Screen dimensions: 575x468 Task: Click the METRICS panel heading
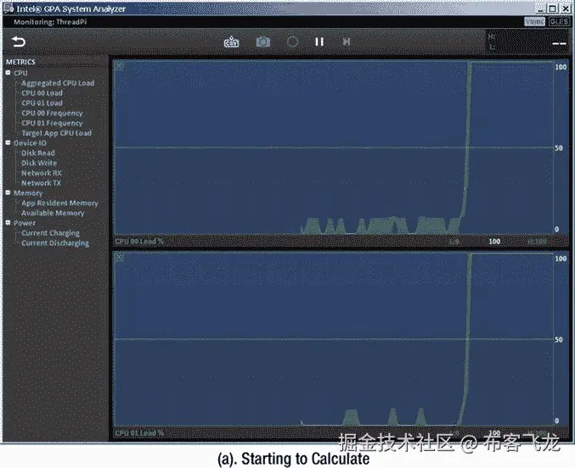pyautogui.click(x=20, y=62)
